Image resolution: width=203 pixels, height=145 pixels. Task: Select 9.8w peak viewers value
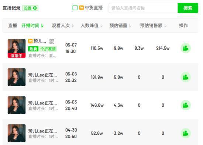(x=118, y=48)
